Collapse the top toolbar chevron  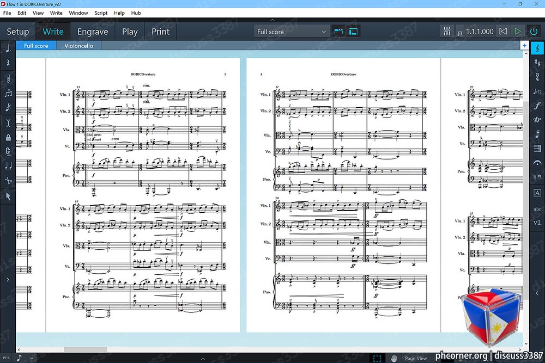[272, 20]
